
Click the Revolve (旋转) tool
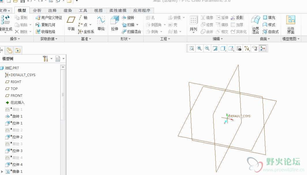pyautogui.click(x=128, y=18)
